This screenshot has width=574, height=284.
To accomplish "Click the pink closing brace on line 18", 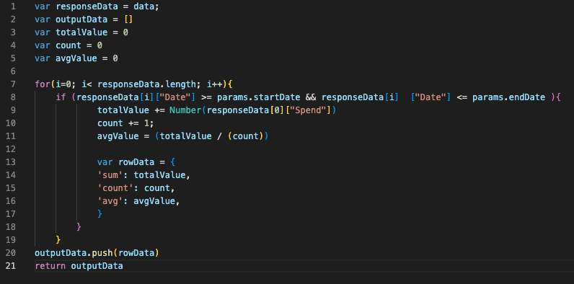I will tap(79, 226).
